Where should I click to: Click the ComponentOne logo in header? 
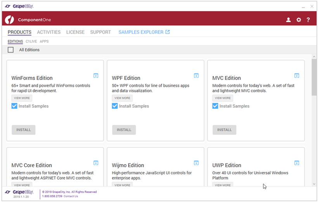(x=9, y=20)
